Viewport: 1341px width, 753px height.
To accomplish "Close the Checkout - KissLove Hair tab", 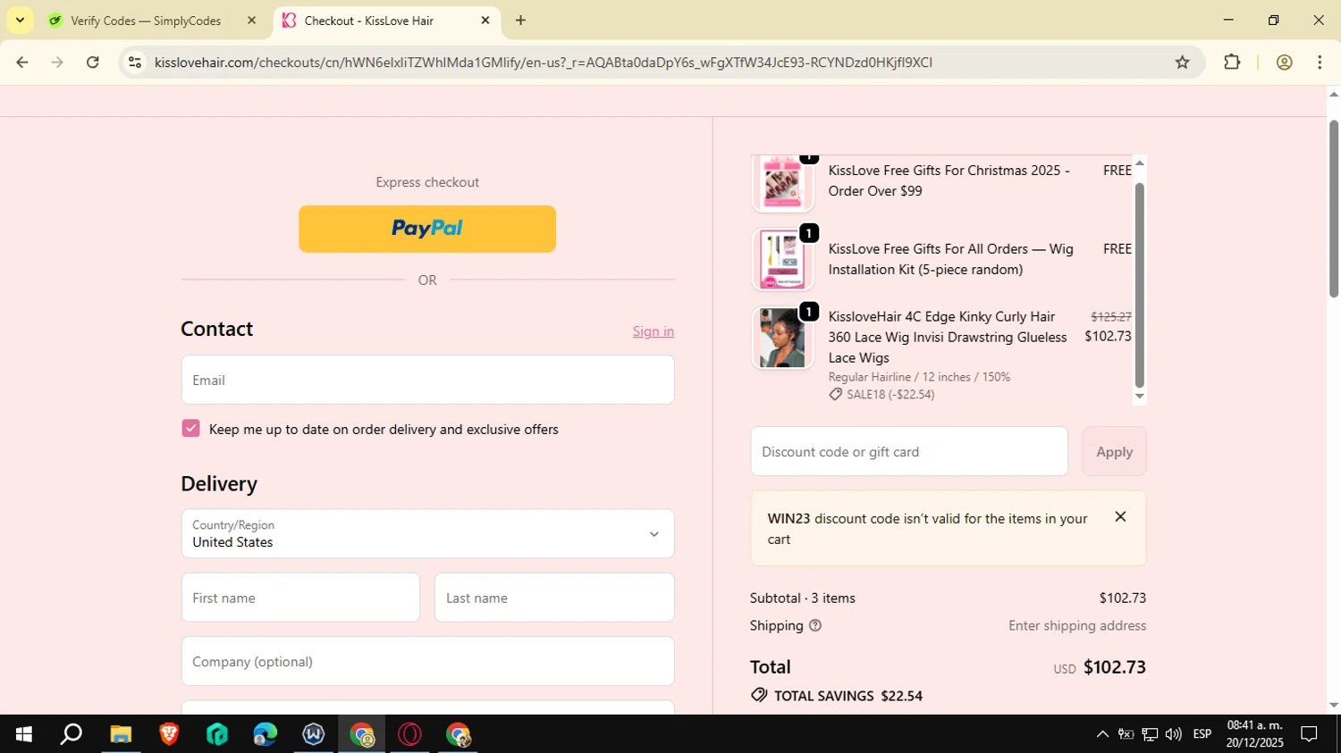I will tap(485, 21).
